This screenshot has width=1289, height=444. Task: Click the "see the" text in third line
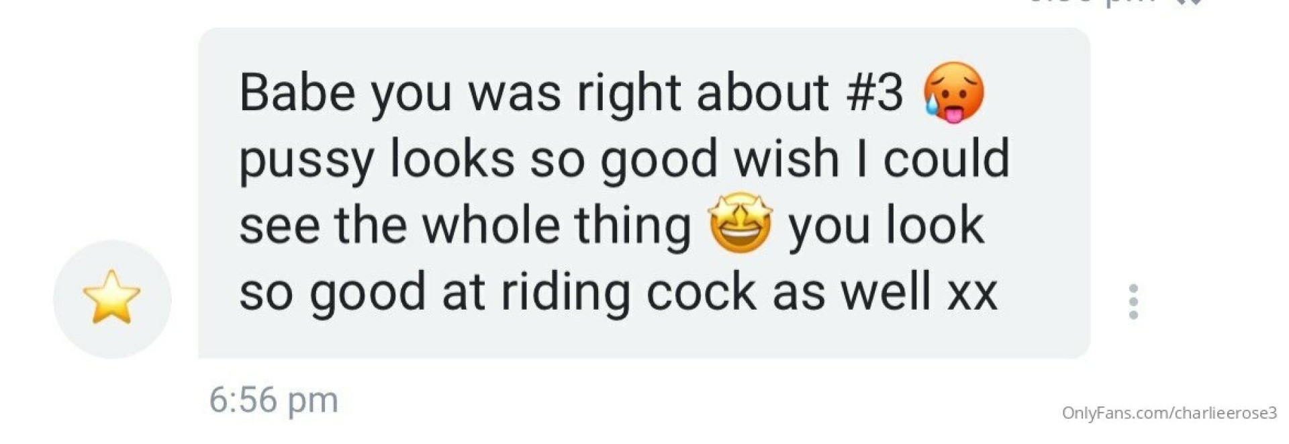pyautogui.click(x=323, y=225)
